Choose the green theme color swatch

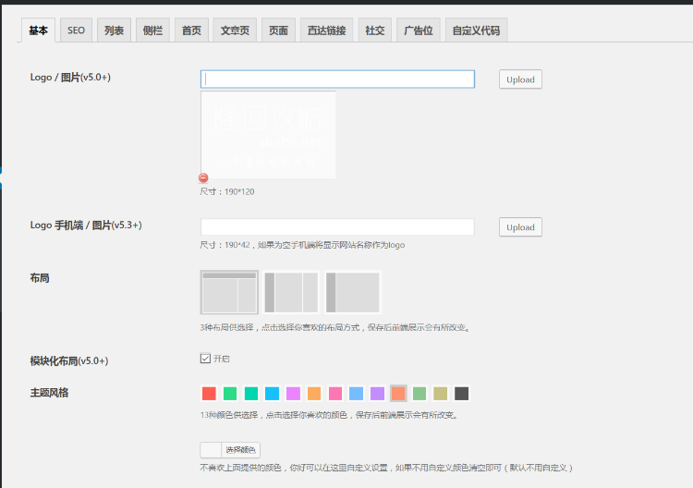tap(230, 394)
